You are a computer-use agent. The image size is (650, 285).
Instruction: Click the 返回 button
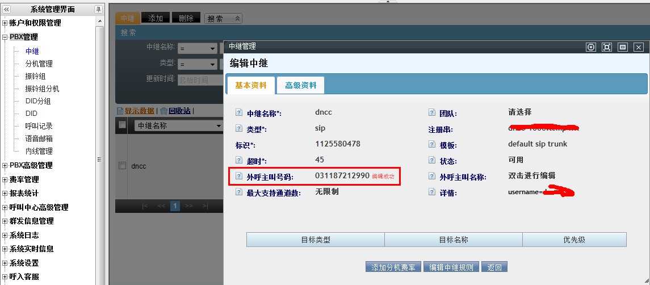[494, 267]
